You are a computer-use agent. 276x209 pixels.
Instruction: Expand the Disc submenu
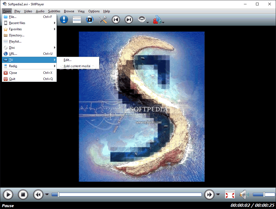click(x=29, y=48)
